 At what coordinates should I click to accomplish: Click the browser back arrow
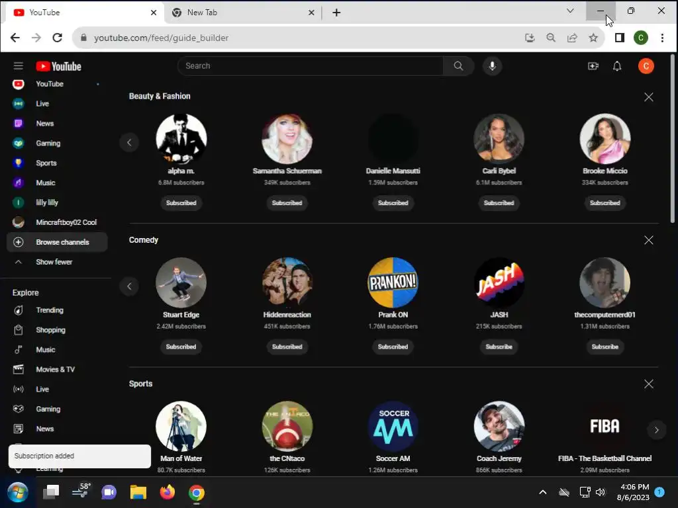(x=15, y=38)
